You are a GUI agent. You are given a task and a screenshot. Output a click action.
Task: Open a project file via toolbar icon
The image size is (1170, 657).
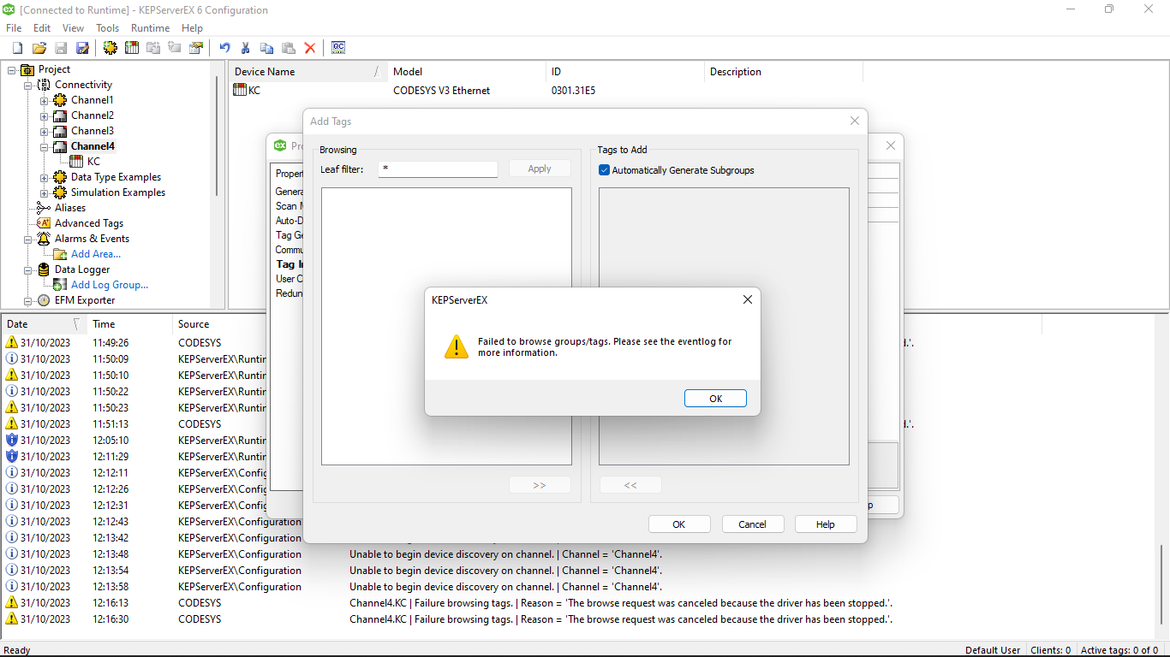pos(39,48)
